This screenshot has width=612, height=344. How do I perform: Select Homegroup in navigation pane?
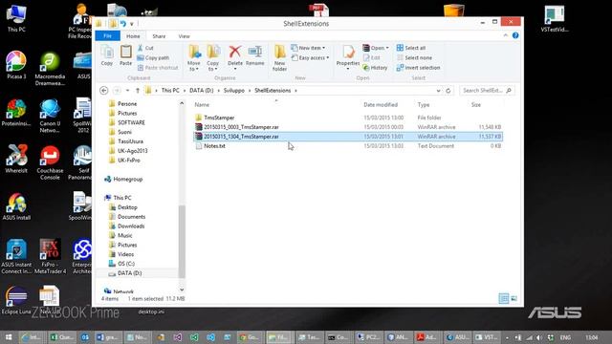pyautogui.click(x=127, y=179)
